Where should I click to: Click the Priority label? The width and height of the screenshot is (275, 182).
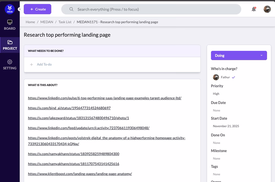tap(217, 86)
